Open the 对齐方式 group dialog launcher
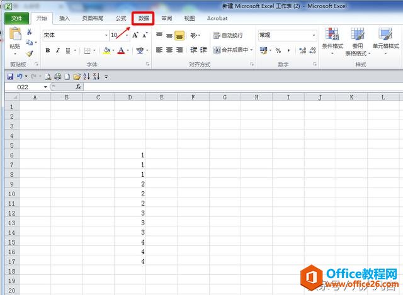This screenshot has width=403, height=295. tap(252, 64)
